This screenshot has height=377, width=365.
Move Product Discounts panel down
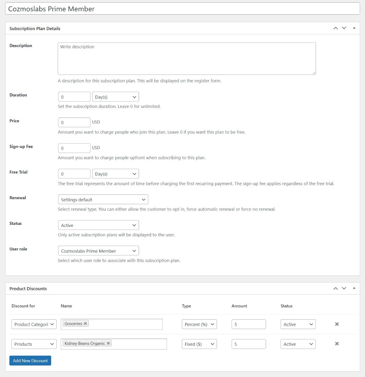click(x=344, y=288)
